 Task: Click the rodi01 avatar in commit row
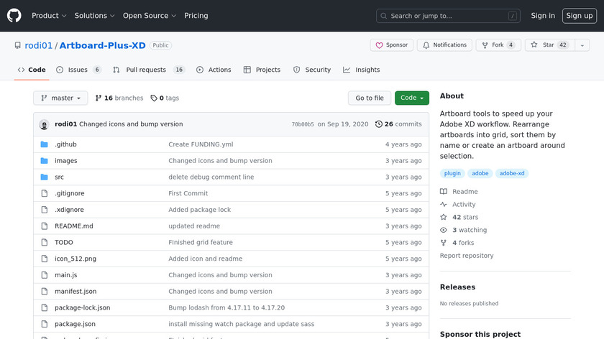click(44, 124)
